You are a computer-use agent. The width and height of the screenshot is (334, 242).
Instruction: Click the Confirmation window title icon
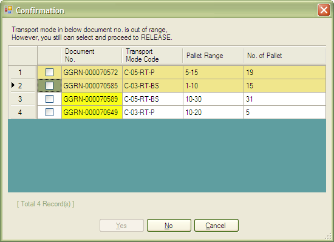point(9,10)
